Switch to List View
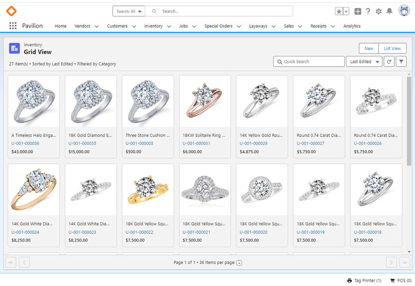 (x=392, y=48)
